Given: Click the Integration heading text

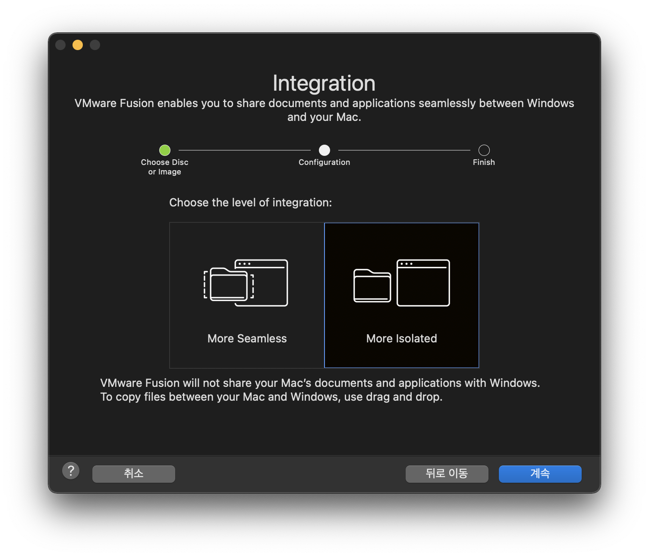Looking at the screenshot, I should tap(324, 83).
